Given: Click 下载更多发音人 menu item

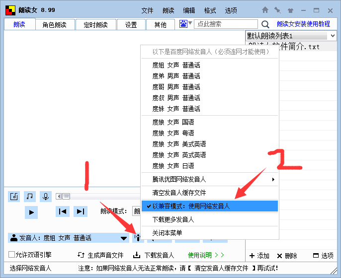Looking at the screenshot, I should tap(210, 219).
